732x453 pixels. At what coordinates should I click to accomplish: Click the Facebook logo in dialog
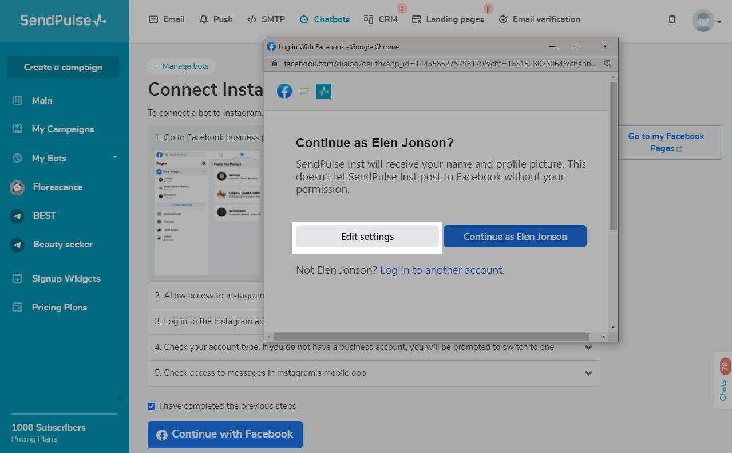point(284,91)
